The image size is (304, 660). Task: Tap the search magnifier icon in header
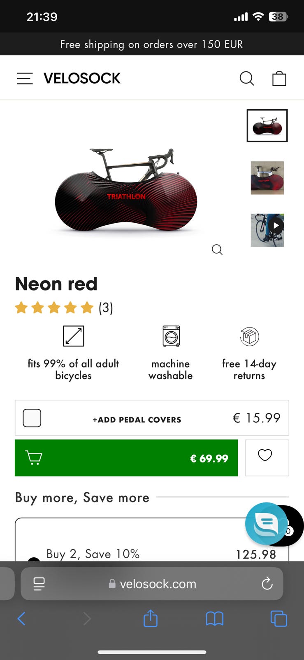(247, 78)
